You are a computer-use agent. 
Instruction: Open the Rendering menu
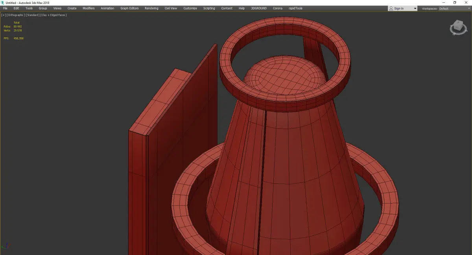(x=151, y=8)
